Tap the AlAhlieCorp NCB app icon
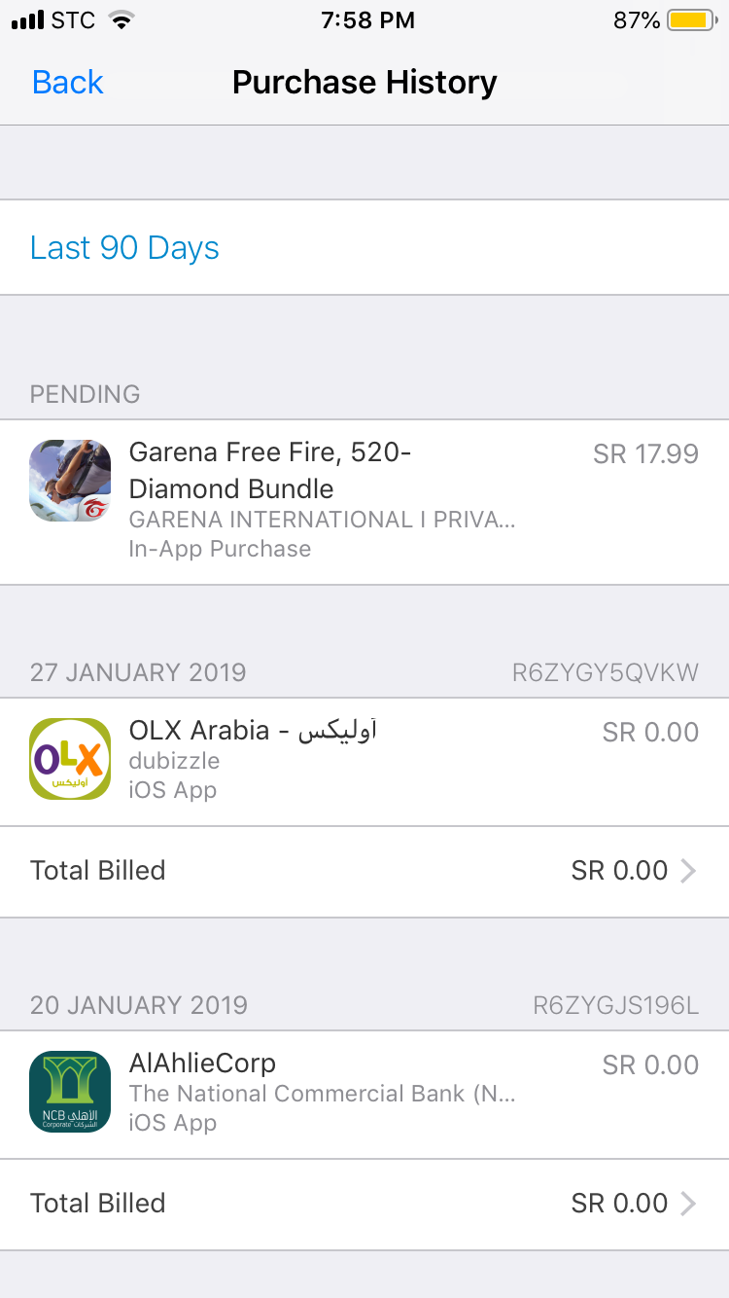 coord(70,1092)
